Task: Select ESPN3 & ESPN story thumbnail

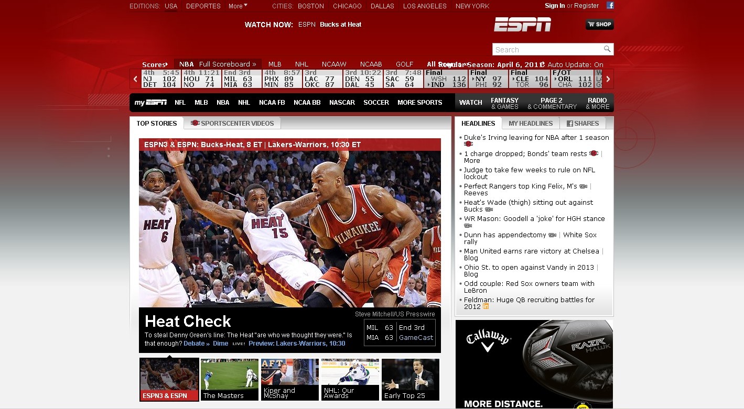Action: (169, 380)
